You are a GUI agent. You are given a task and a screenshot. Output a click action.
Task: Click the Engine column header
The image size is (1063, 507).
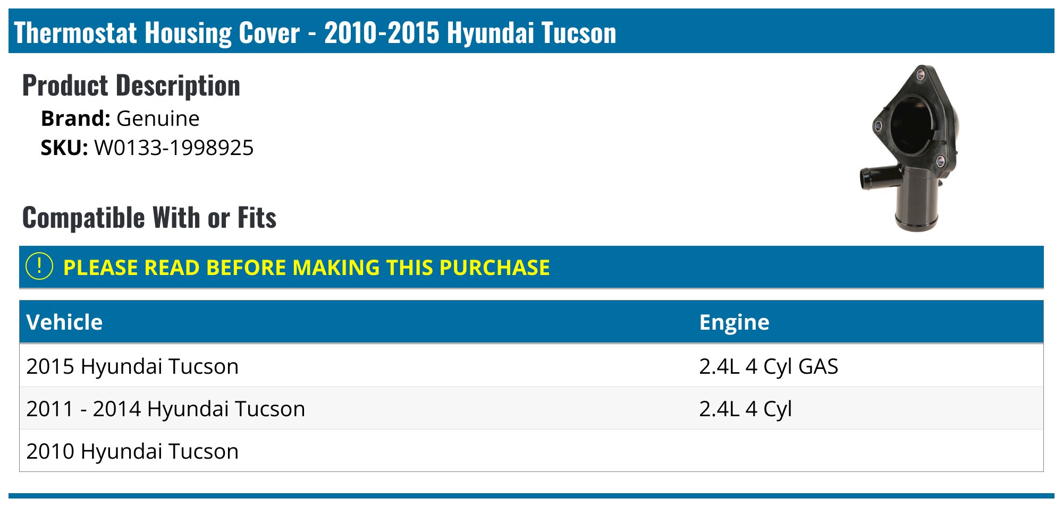734,322
